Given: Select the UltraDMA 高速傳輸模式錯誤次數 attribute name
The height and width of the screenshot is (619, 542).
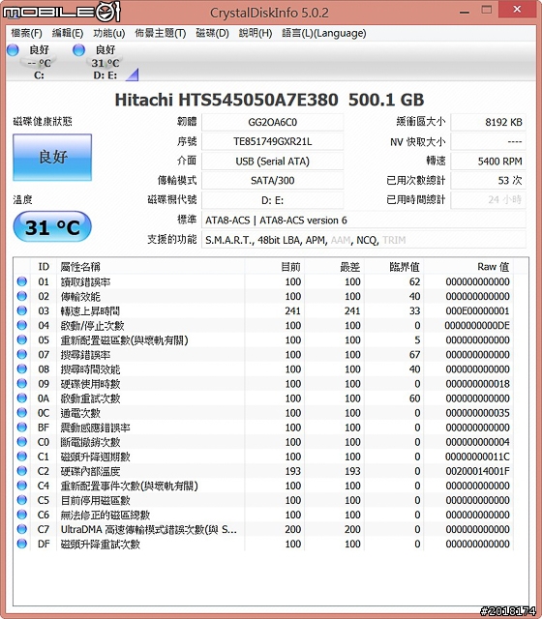Looking at the screenshot, I should click(x=149, y=530).
